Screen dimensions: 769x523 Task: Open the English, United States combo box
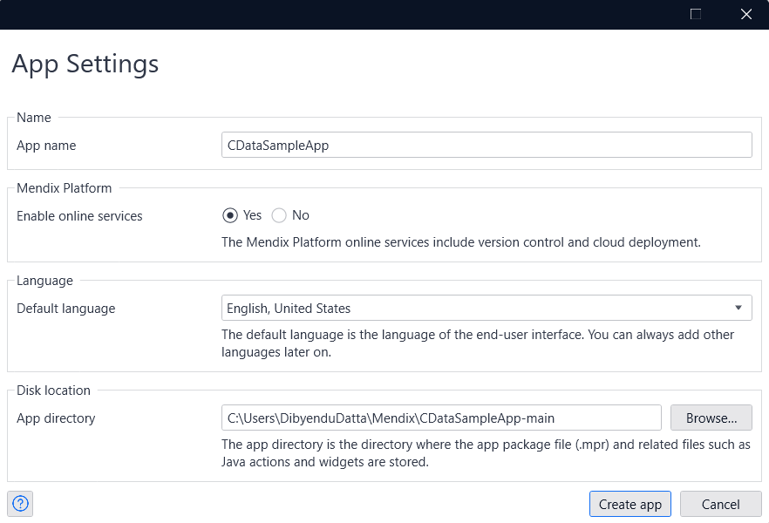[478, 308]
